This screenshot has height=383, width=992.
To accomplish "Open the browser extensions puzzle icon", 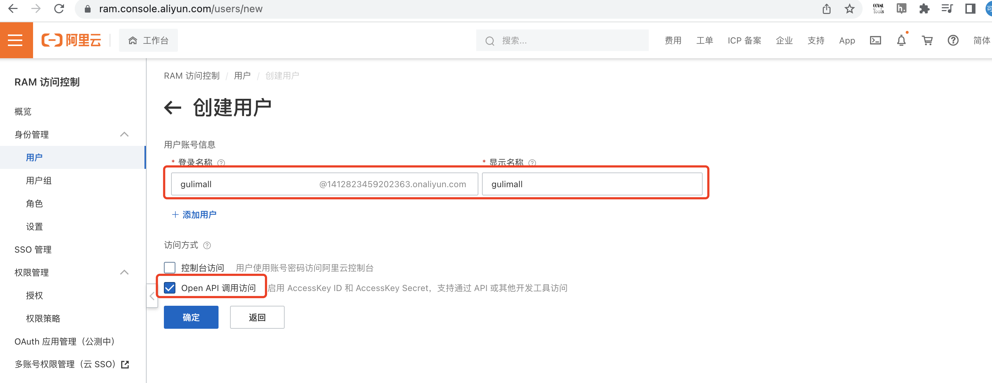I will point(924,9).
